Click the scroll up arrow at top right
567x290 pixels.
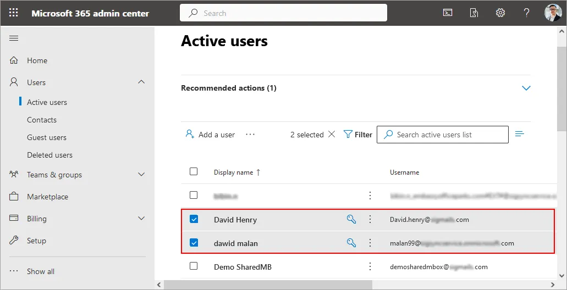(x=562, y=31)
